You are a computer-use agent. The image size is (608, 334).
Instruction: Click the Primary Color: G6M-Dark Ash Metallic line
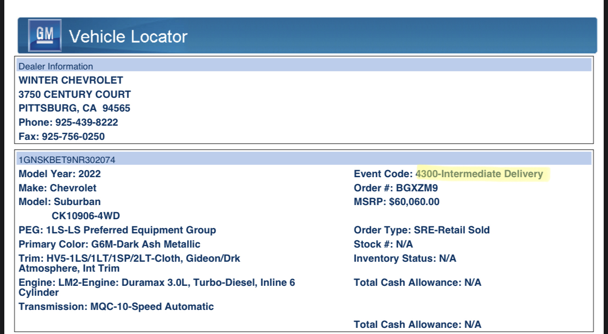(109, 244)
